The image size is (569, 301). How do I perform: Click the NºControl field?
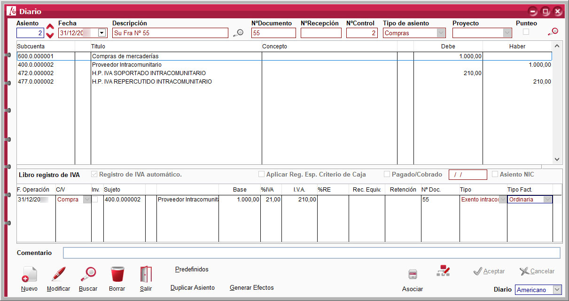[x=362, y=33]
